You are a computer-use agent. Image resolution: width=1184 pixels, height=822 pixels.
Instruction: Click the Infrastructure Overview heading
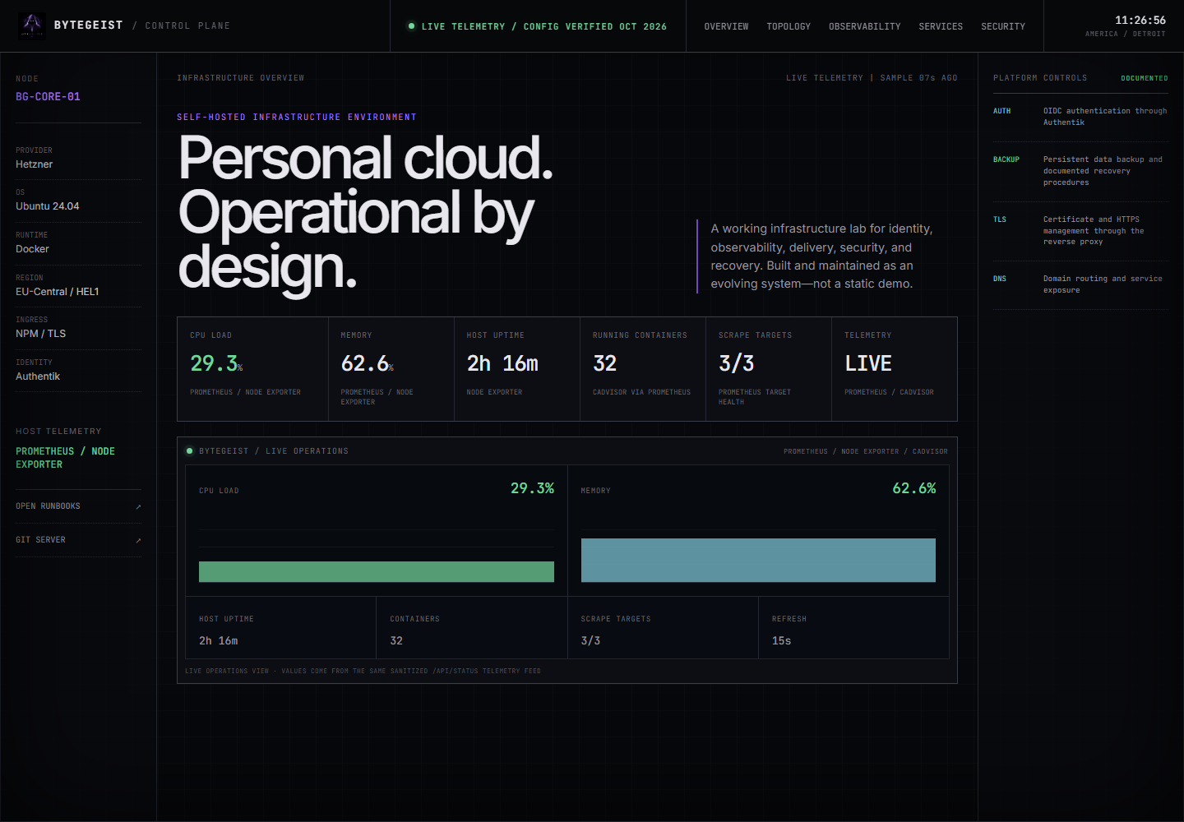coord(240,78)
